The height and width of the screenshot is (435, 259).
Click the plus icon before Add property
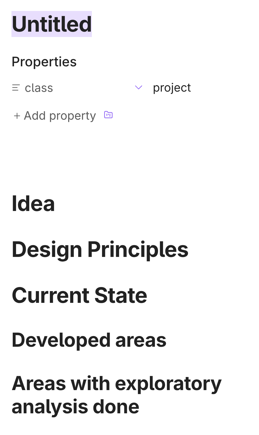click(x=17, y=116)
